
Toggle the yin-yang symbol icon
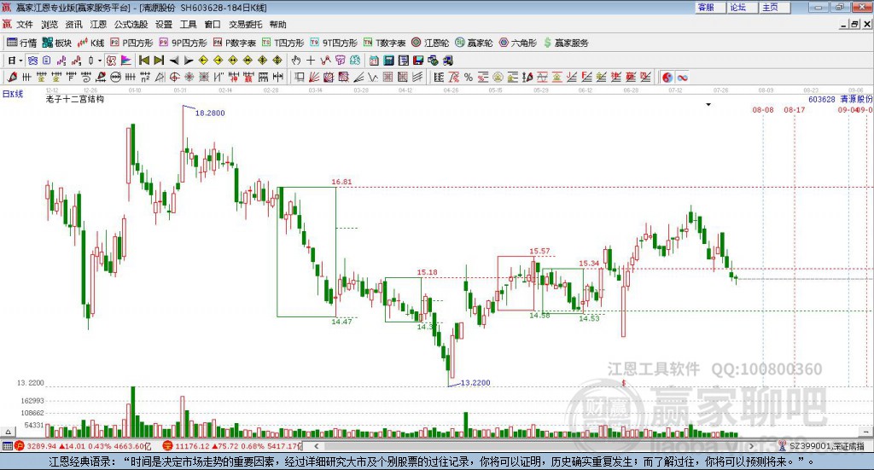point(667,77)
